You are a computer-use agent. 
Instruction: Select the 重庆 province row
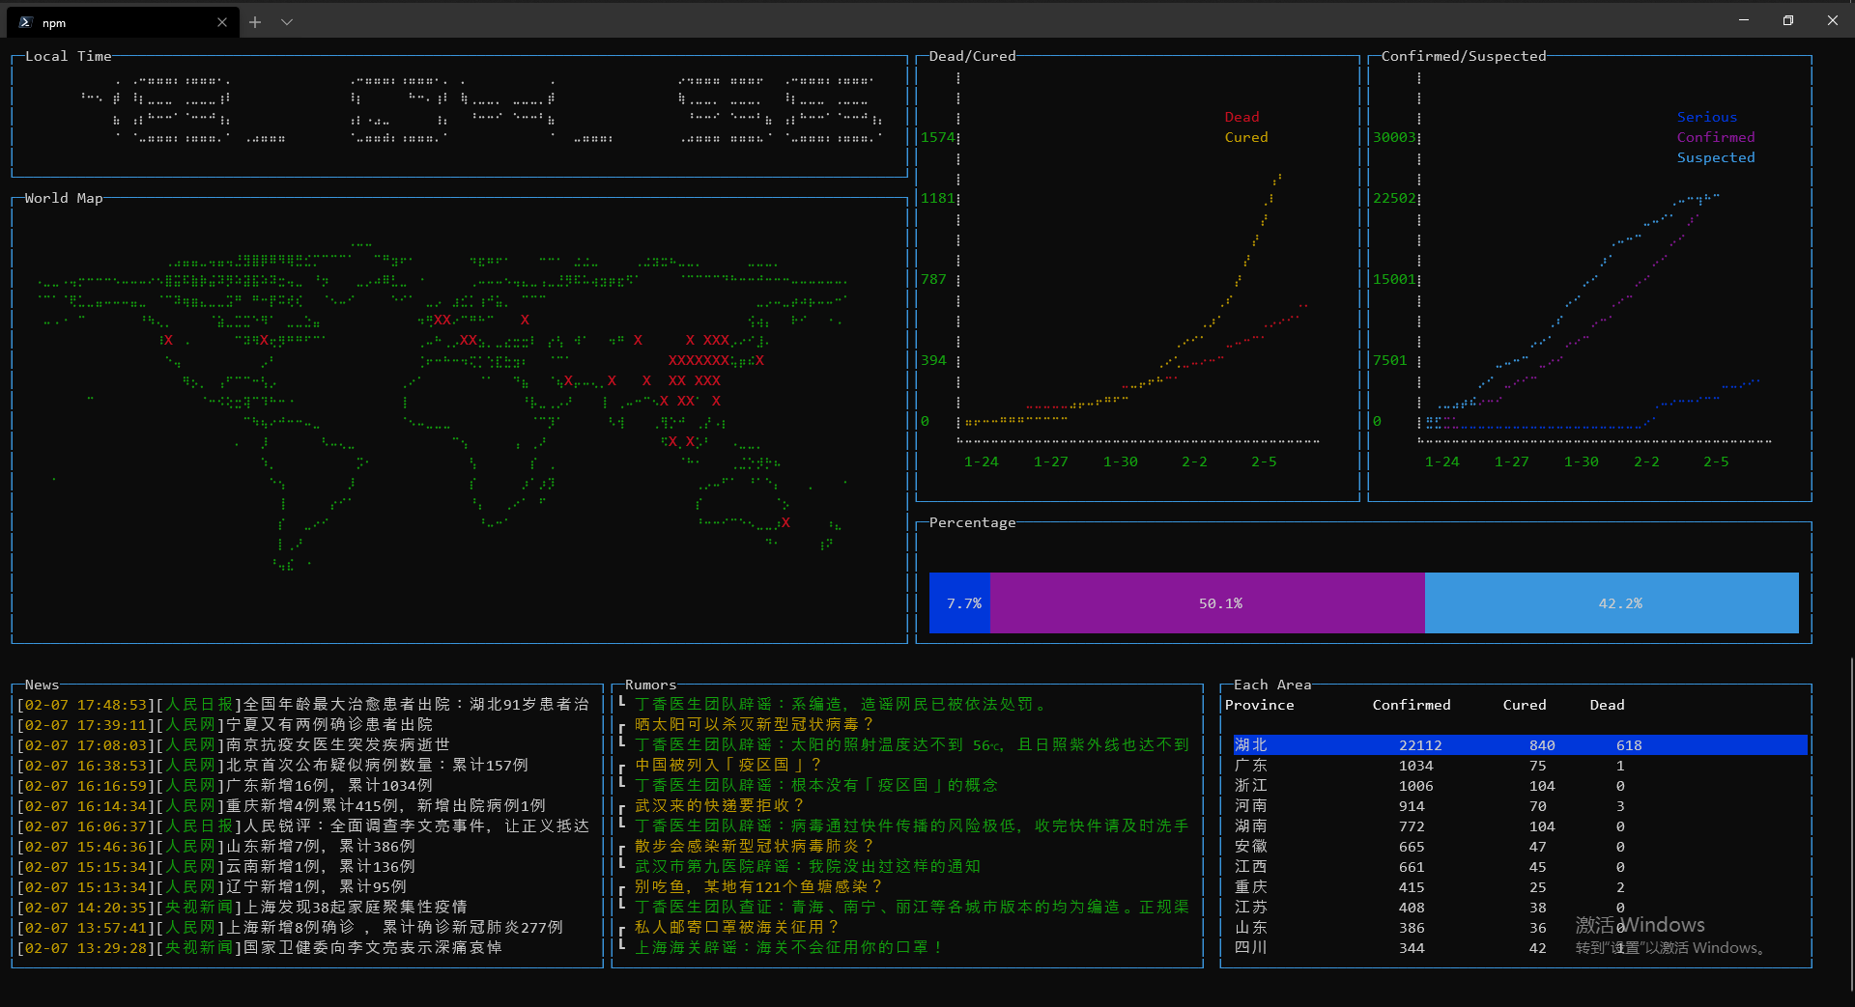point(1520,887)
